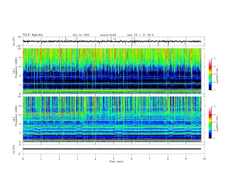This screenshot has height=178, width=230.
Task: Click the "-7" tick on ch.1 colorbar
Action: tap(214, 90)
